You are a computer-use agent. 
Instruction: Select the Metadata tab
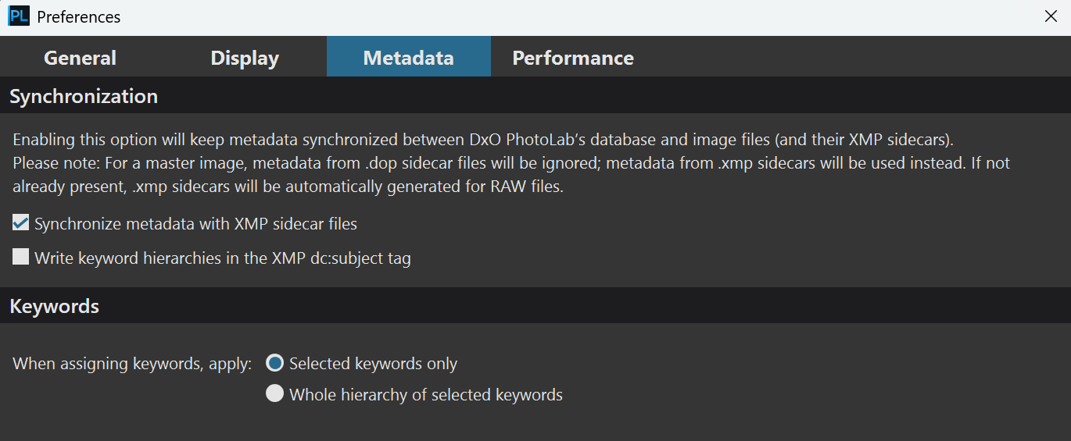tap(409, 58)
